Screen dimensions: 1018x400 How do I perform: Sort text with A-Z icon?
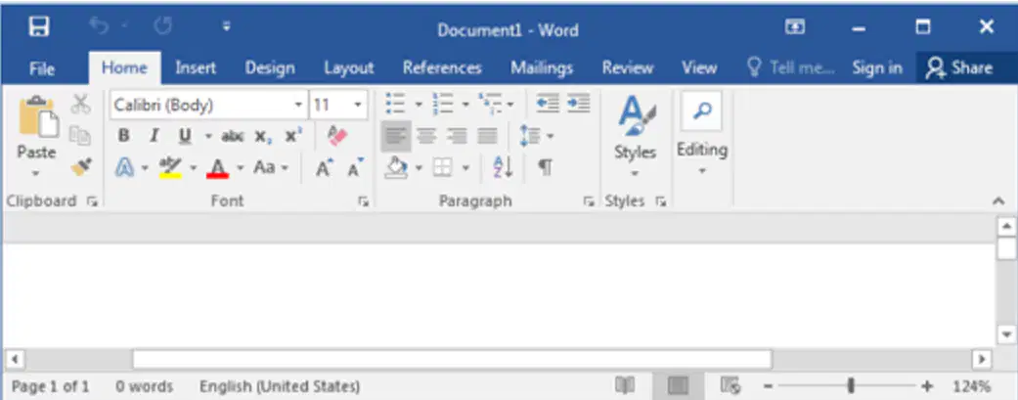point(504,167)
